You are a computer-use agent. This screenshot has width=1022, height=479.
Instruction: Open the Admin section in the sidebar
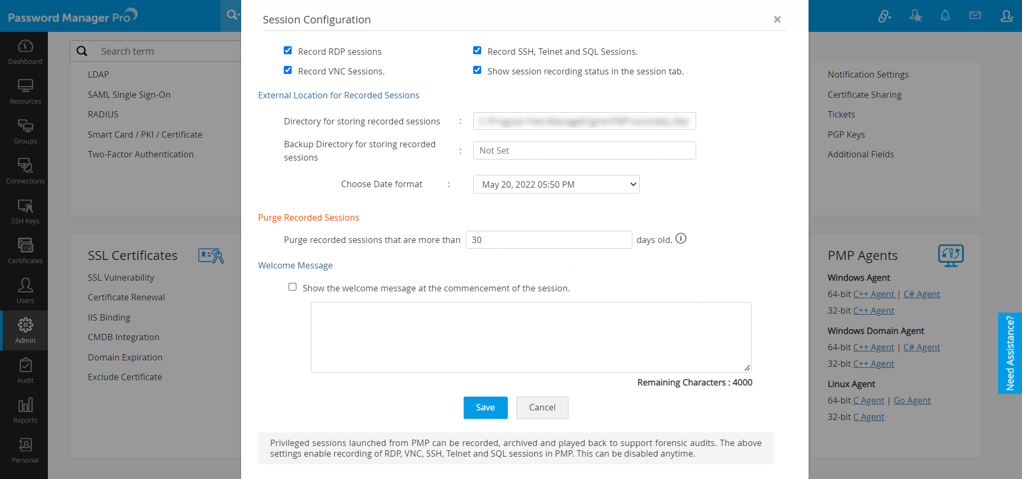click(25, 331)
